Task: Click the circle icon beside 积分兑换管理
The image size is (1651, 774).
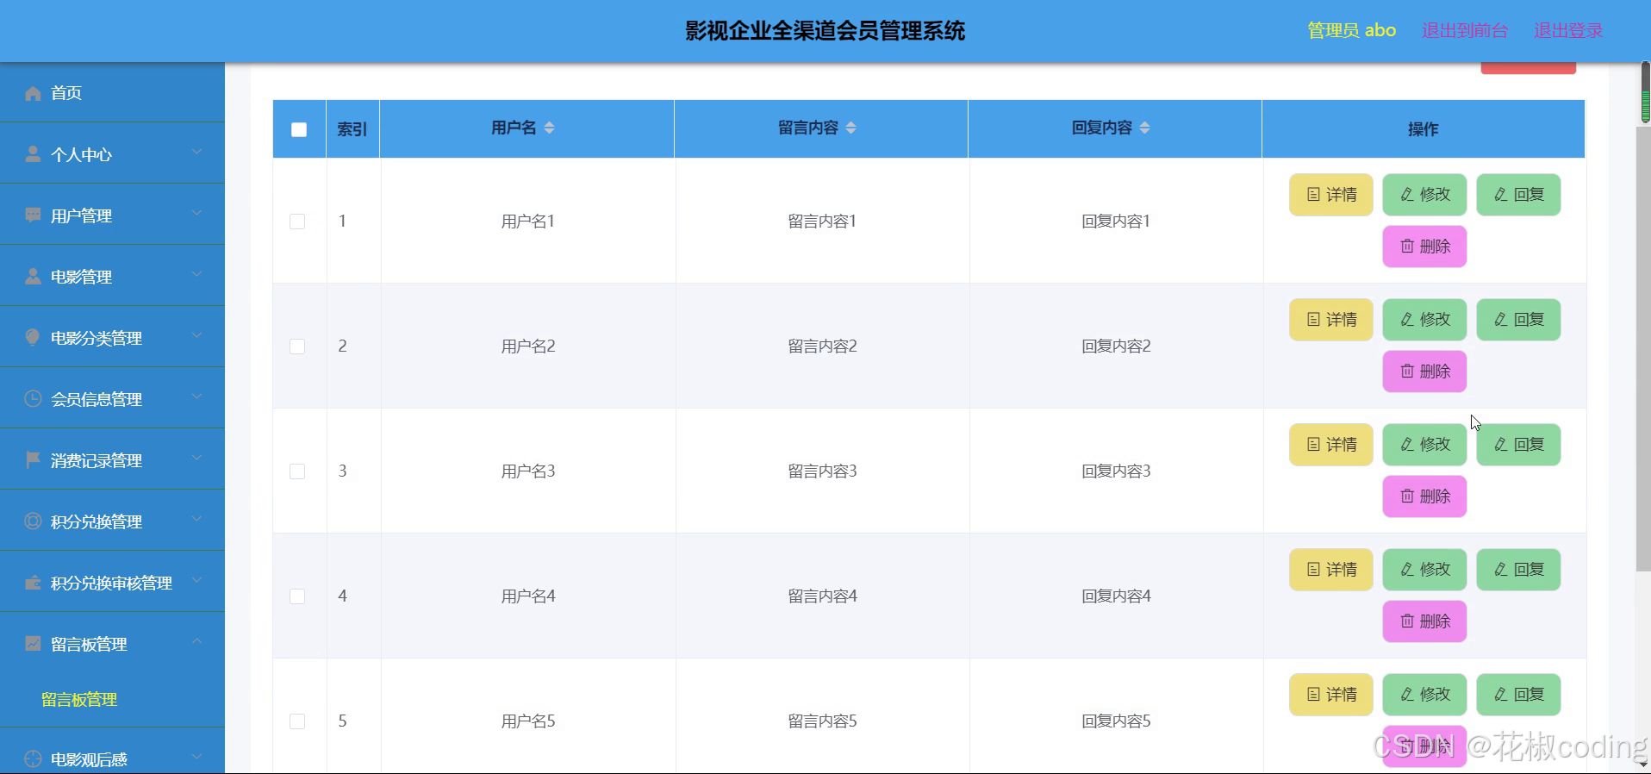Action: pos(33,521)
